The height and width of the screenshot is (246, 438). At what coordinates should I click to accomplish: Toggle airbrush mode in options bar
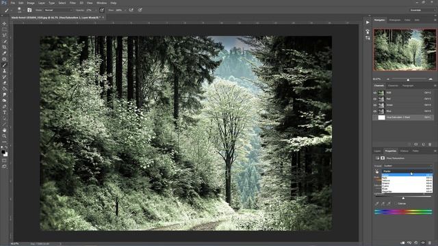pos(131,10)
